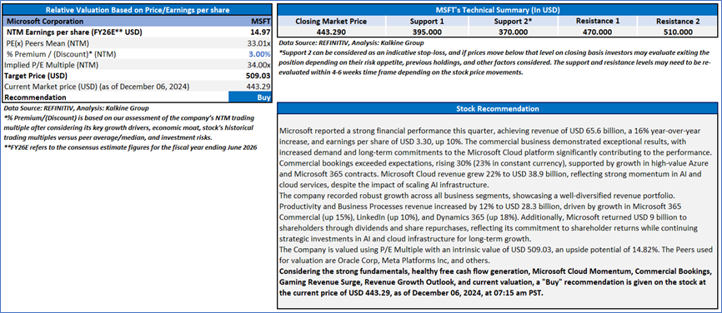Select the Support 2 value 370.000
The image size is (722, 313).
(513, 32)
